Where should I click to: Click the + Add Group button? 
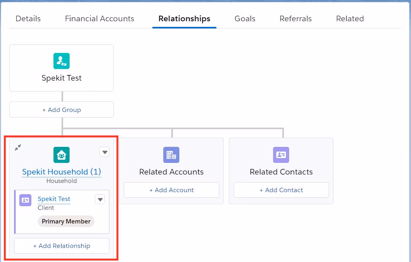(x=62, y=110)
